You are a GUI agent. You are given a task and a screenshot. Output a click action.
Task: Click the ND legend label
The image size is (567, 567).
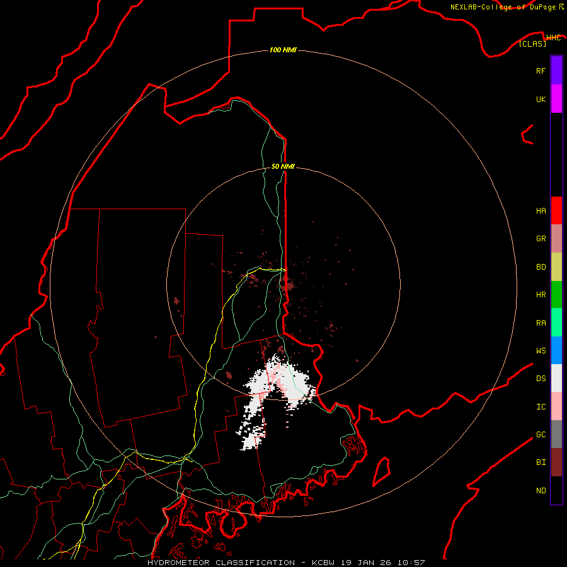541,491
